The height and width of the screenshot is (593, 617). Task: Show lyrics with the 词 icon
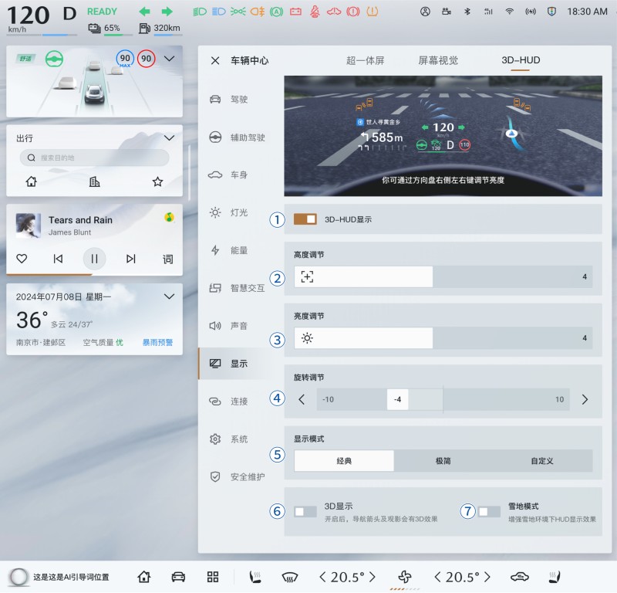pyautogui.click(x=168, y=259)
